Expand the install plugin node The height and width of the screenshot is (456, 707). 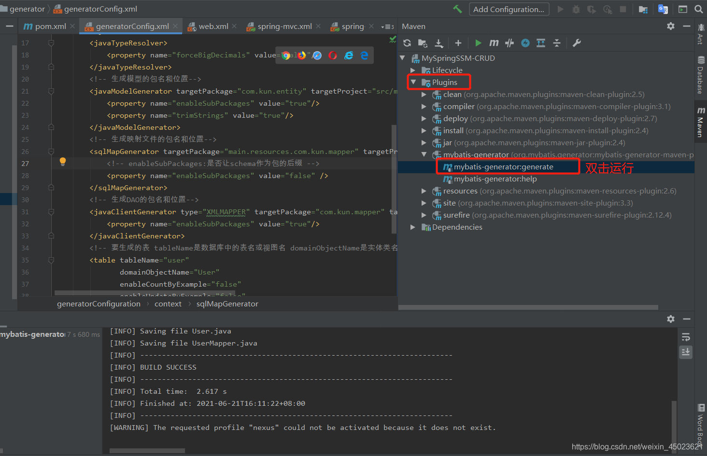coord(424,130)
